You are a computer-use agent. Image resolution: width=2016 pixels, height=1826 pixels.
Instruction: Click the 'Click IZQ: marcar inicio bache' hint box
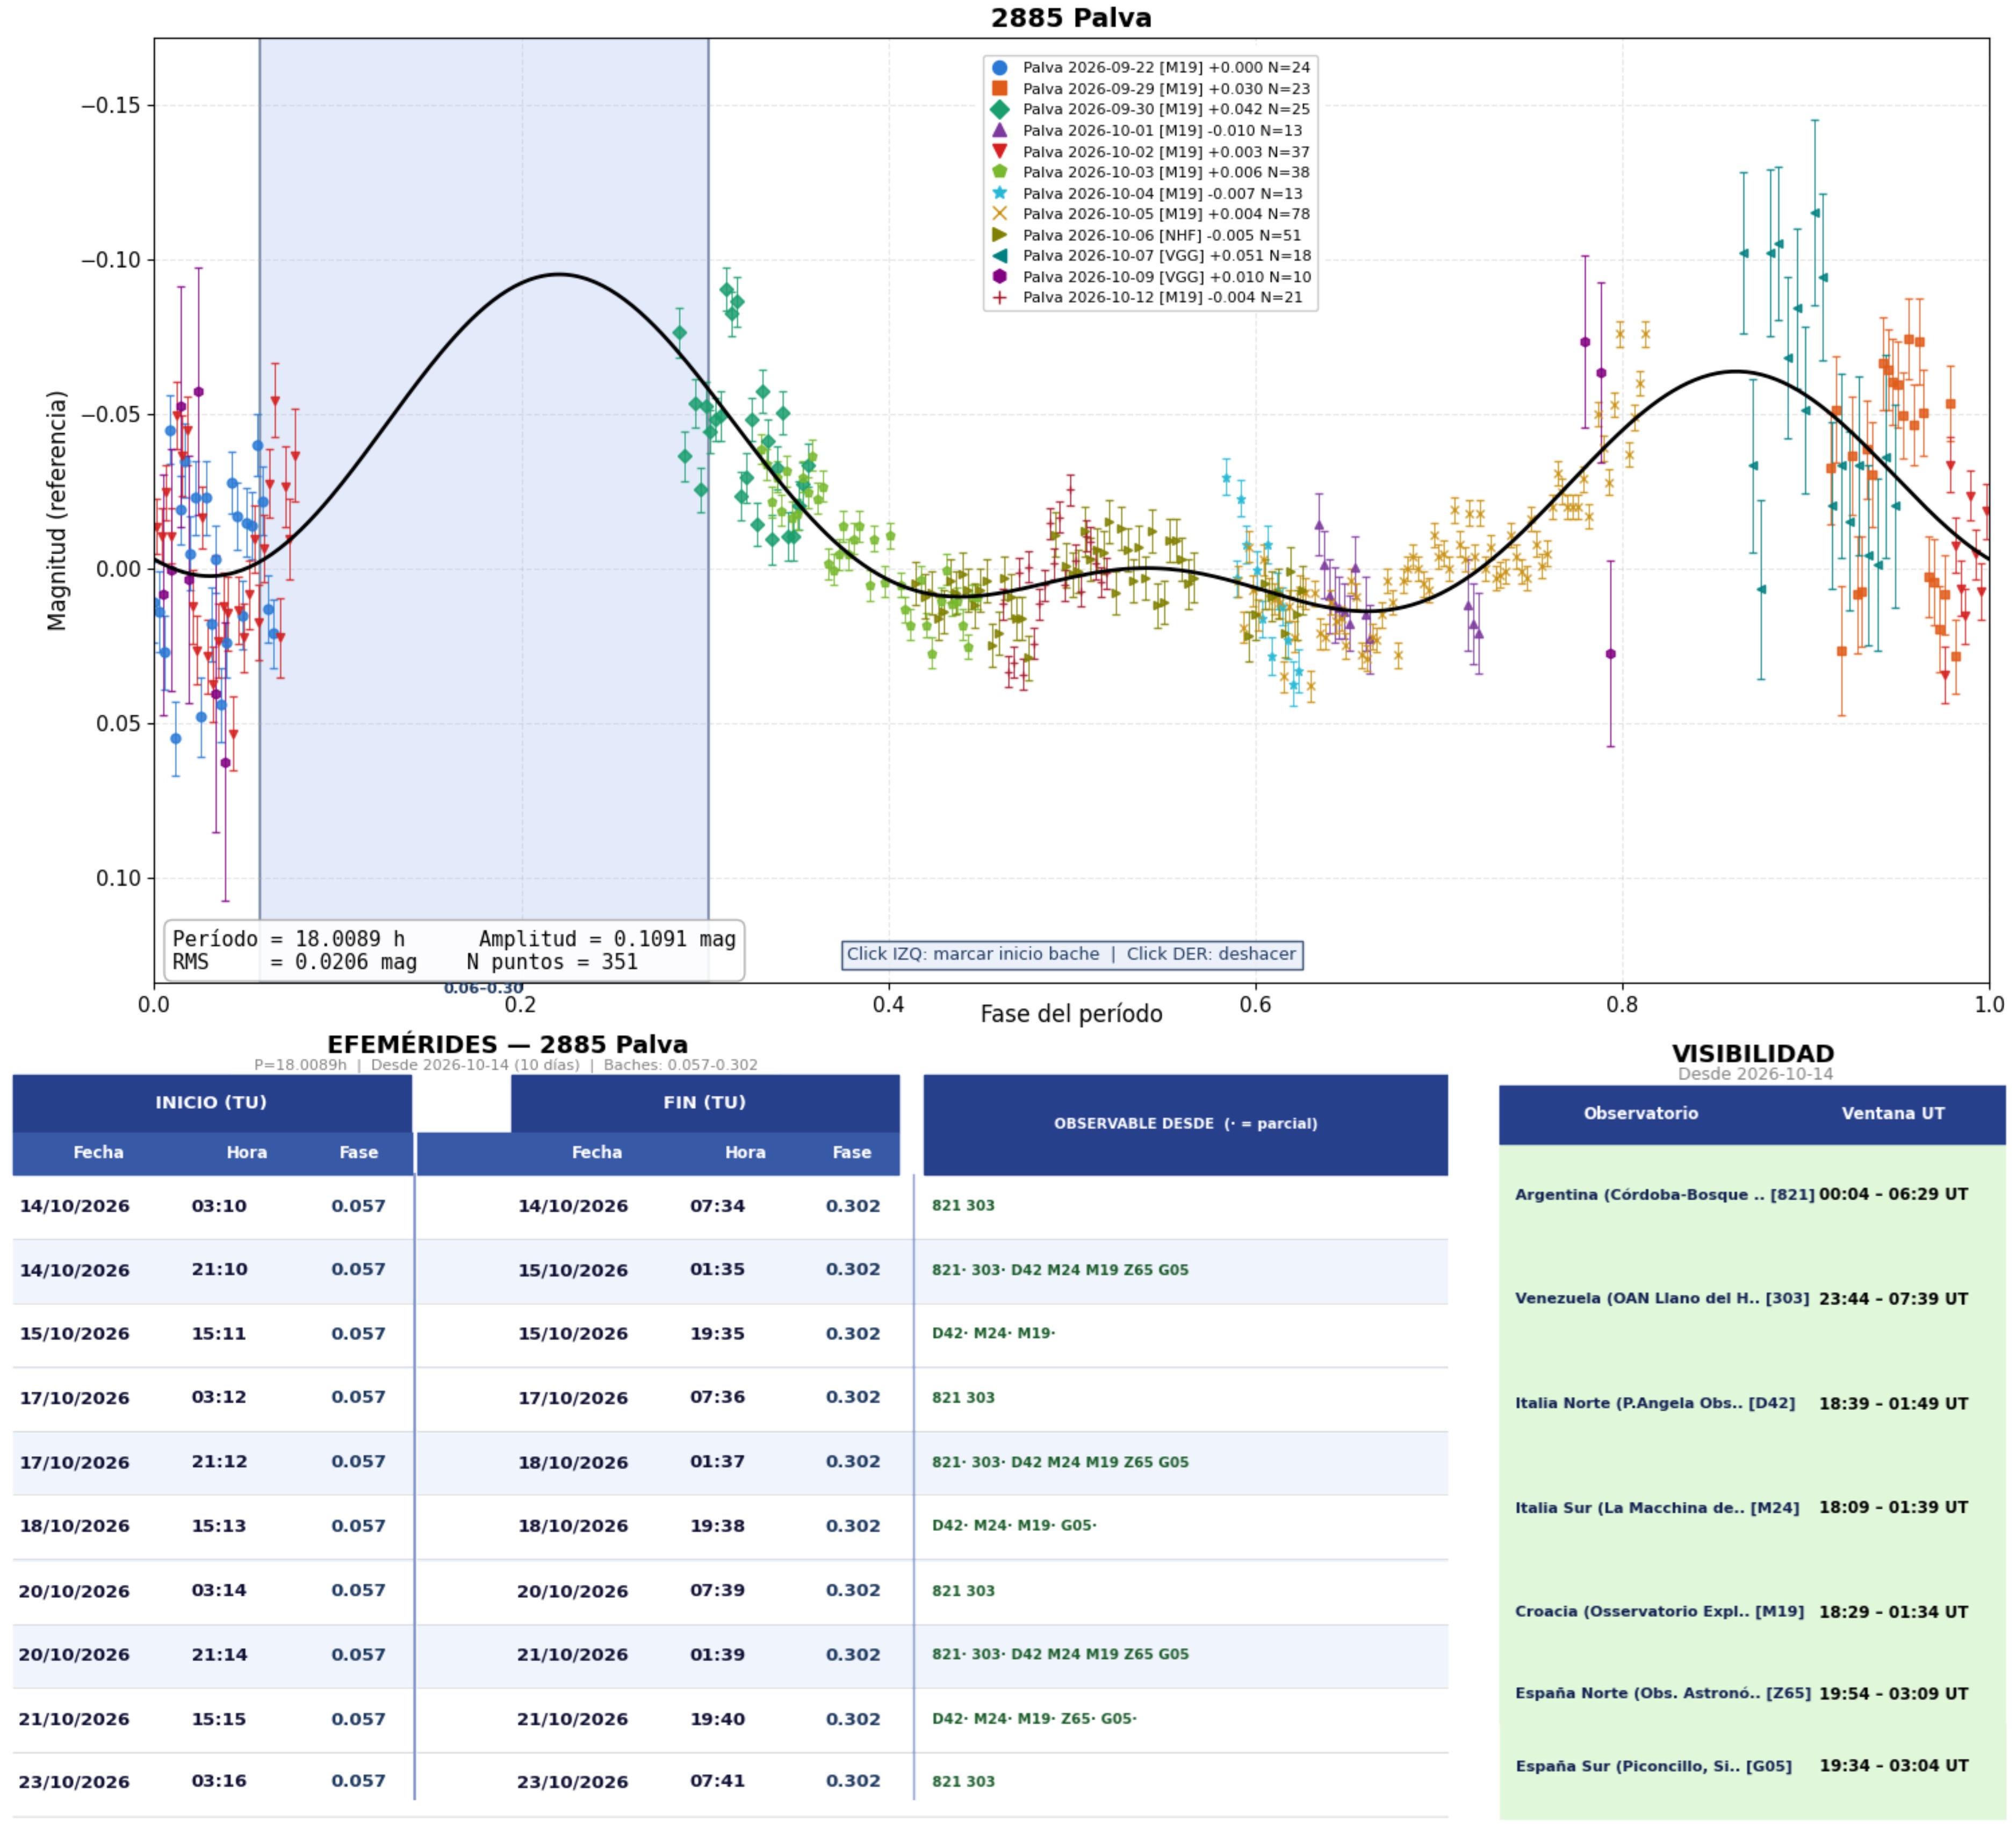pyautogui.click(x=1072, y=955)
